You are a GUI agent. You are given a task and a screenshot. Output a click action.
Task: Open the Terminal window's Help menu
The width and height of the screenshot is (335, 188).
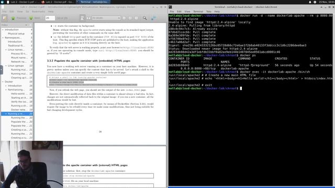coord(217,11)
